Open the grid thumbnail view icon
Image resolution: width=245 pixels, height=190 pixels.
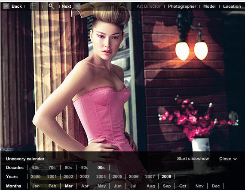(x=33, y=6)
